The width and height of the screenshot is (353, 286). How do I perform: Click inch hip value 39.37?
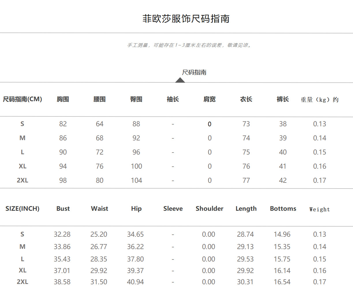(135, 271)
